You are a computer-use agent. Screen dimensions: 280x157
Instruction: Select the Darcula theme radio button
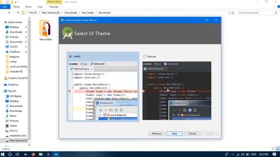coord(144,56)
